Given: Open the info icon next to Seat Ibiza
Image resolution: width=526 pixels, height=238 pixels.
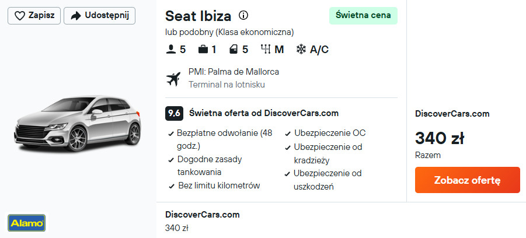Looking at the screenshot, I should click(243, 16).
